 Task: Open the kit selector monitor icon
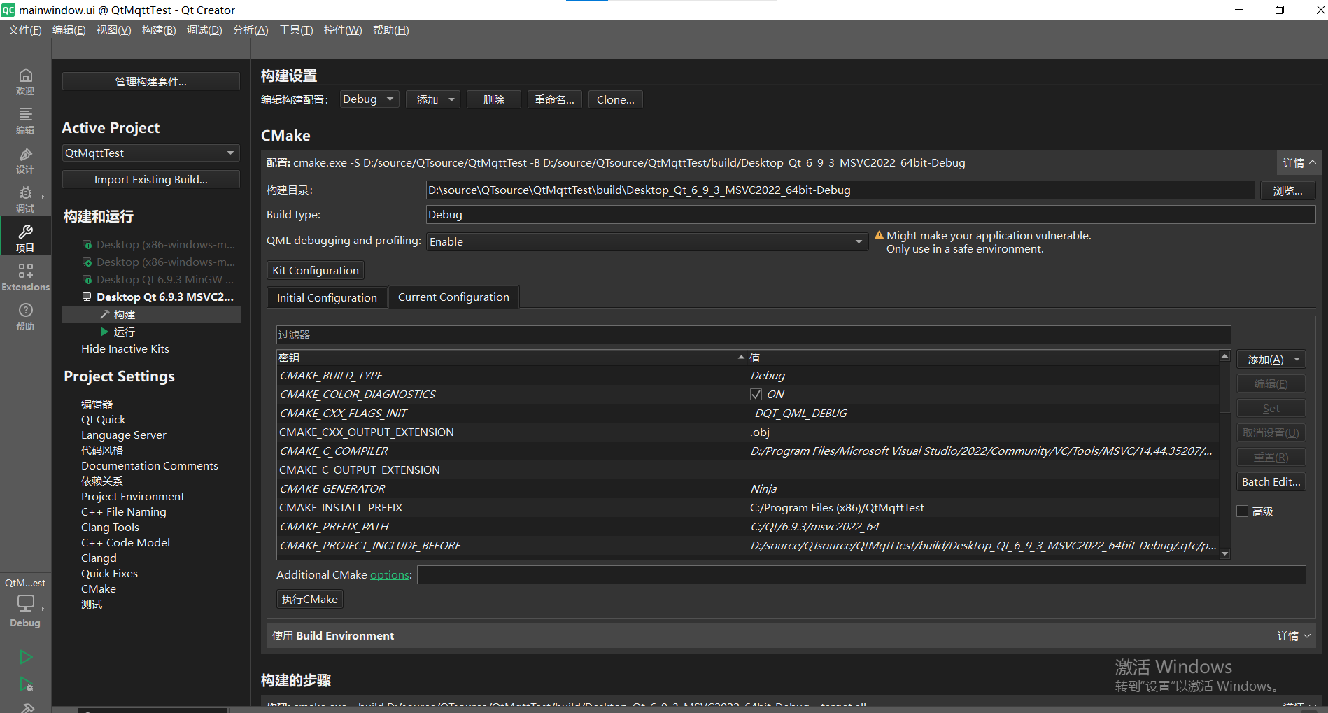pos(25,603)
